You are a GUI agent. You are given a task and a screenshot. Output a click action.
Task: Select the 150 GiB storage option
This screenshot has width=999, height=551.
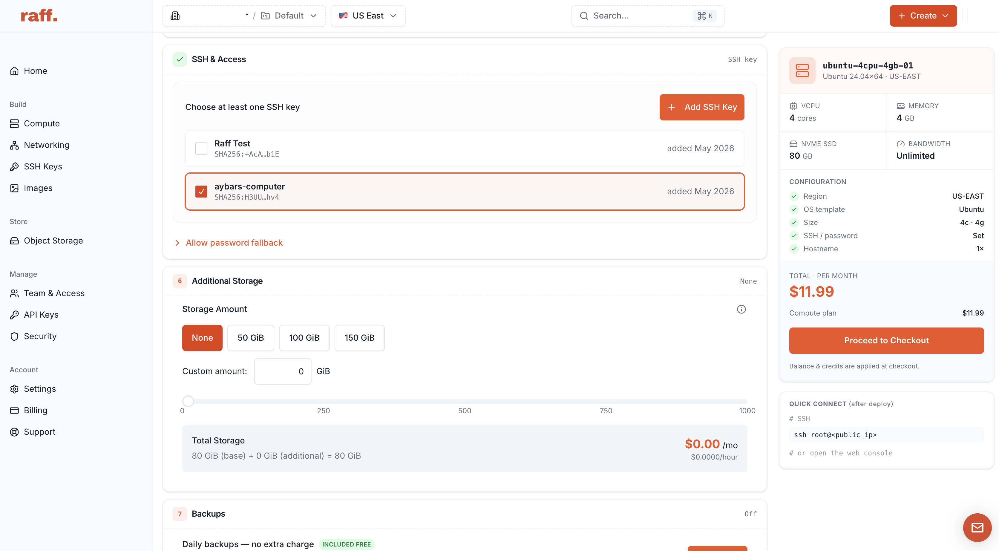coord(359,338)
